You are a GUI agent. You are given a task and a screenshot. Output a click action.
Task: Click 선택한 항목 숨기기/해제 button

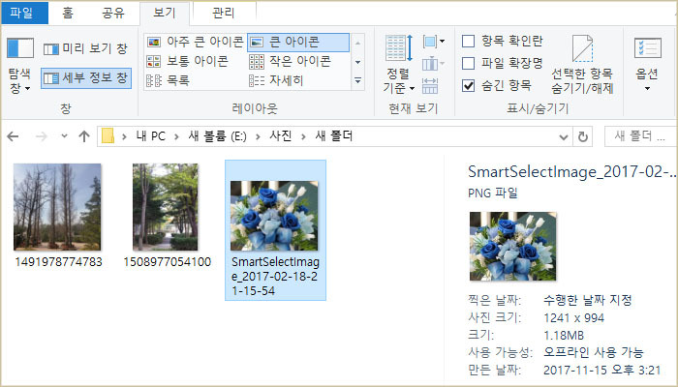tap(582, 65)
